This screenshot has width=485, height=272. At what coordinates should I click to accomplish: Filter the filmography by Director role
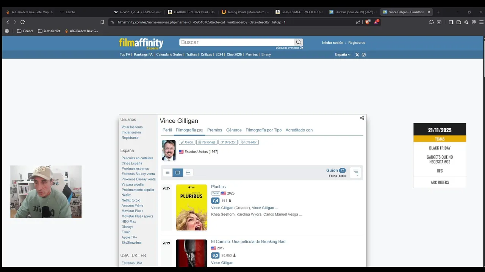pyautogui.click(x=228, y=142)
